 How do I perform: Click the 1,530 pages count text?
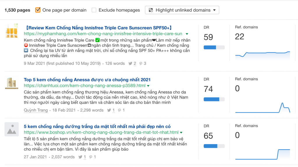17,10
